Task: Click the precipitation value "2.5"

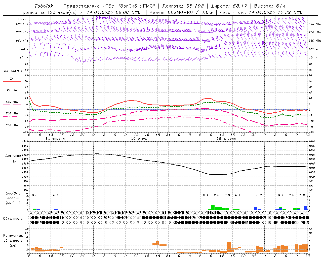Action: (x=216, y=195)
